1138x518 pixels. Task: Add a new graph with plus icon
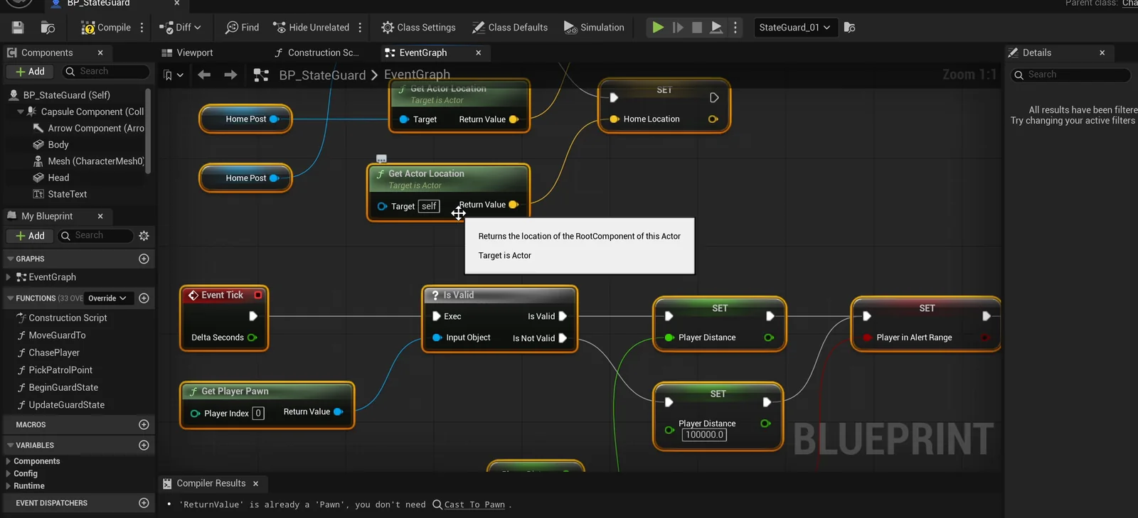click(144, 259)
